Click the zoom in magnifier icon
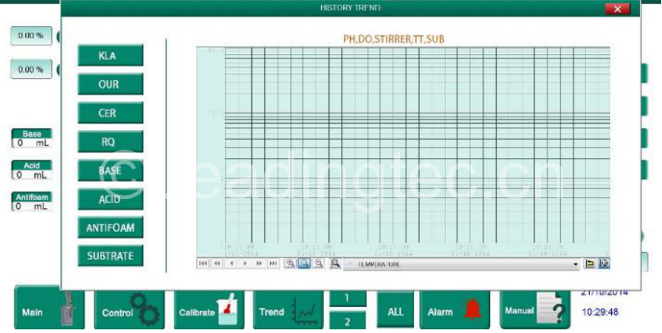The height and width of the screenshot is (333, 662). coord(290,264)
